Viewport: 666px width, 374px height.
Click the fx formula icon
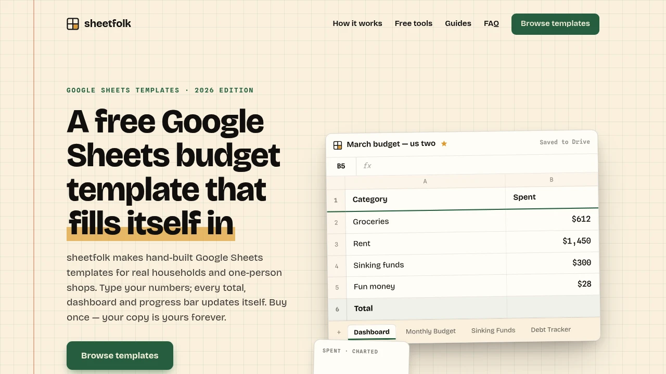pyautogui.click(x=367, y=166)
